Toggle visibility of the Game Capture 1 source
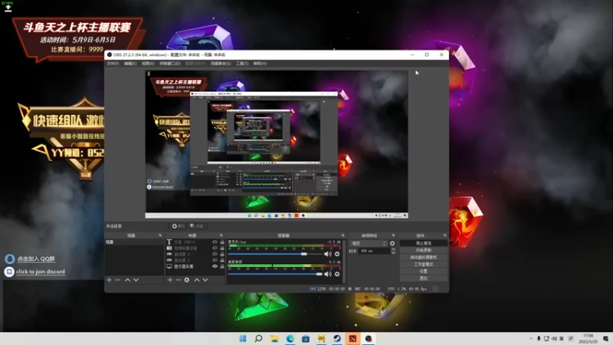 coord(215,255)
